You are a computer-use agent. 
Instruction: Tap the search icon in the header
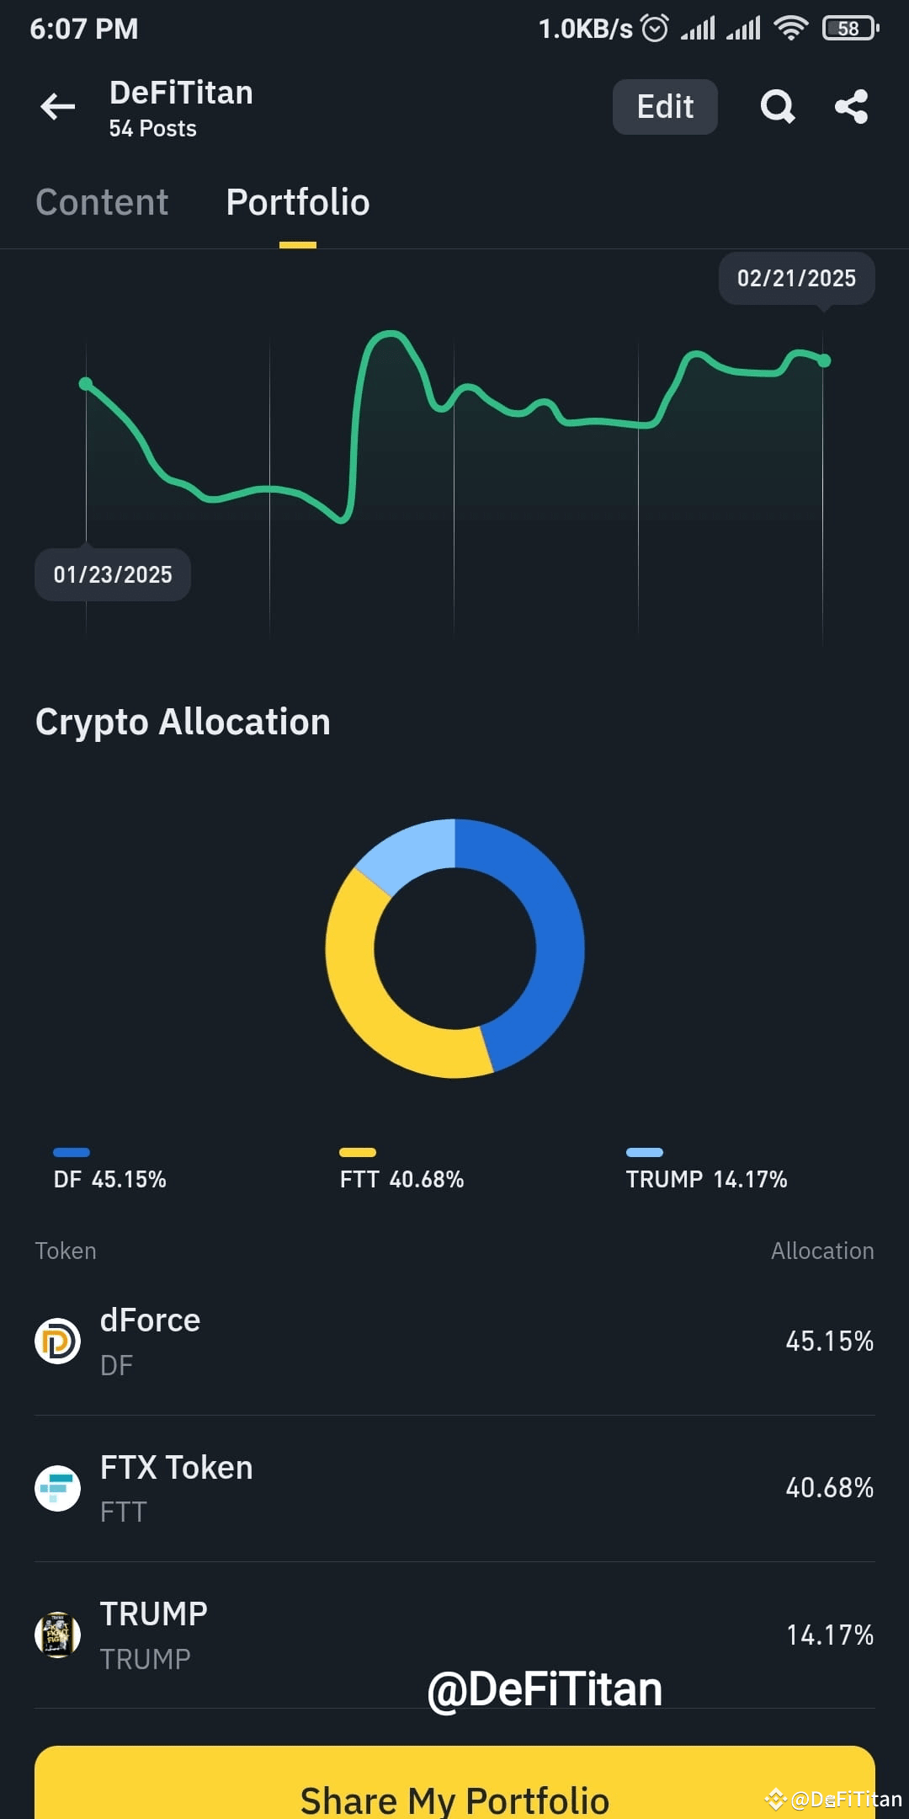(777, 106)
